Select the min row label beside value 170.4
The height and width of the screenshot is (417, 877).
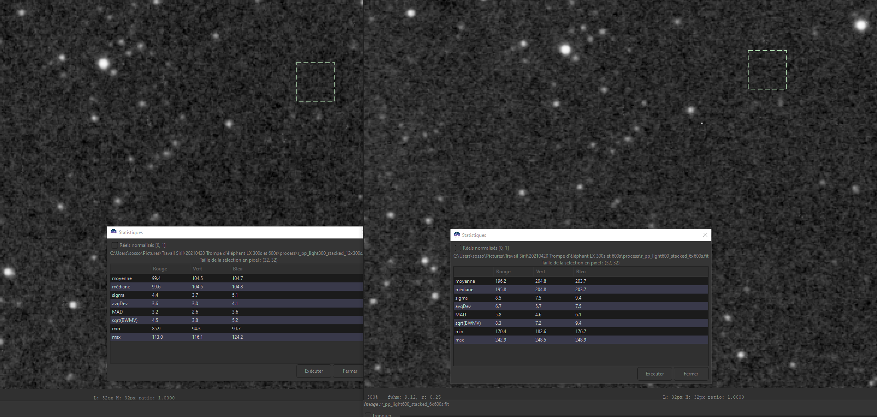pos(459,332)
